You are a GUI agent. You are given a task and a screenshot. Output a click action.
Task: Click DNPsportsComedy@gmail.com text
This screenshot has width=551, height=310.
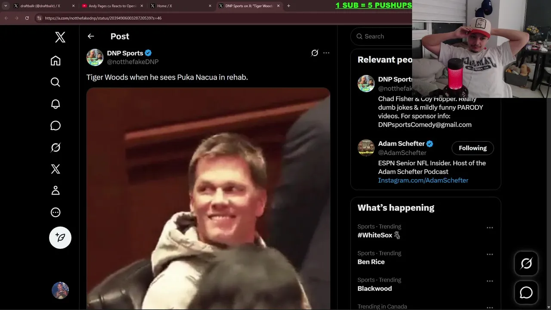[425, 125]
